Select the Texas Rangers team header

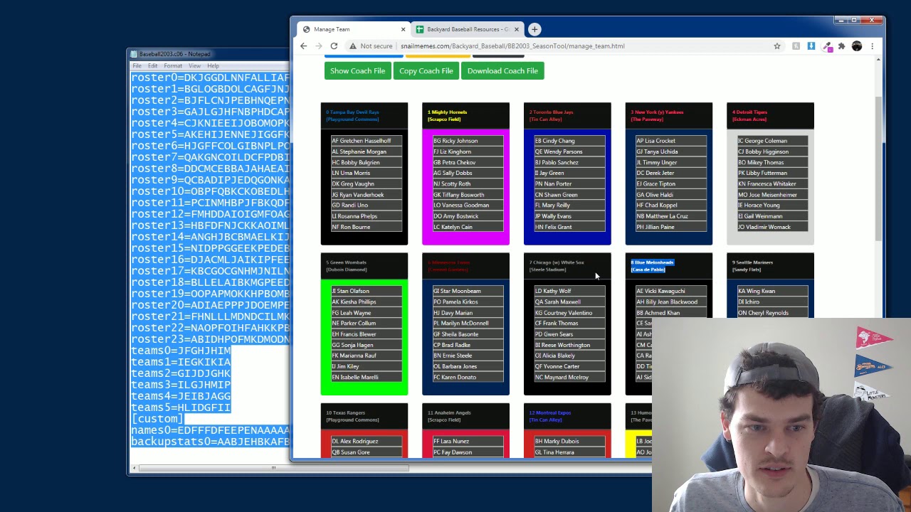[x=364, y=416]
